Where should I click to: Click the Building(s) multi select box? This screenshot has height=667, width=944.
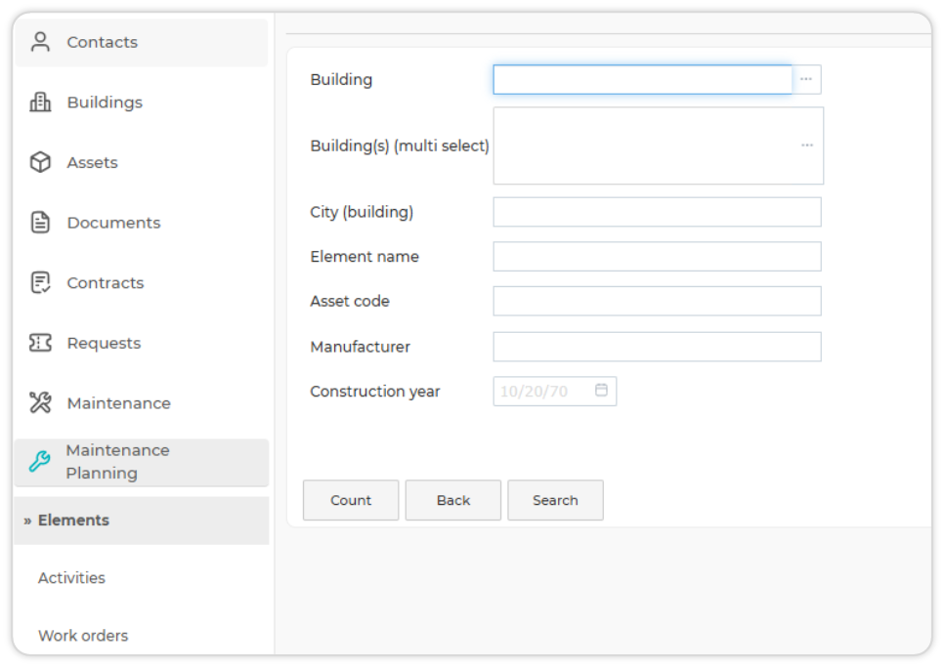(658, 146)
